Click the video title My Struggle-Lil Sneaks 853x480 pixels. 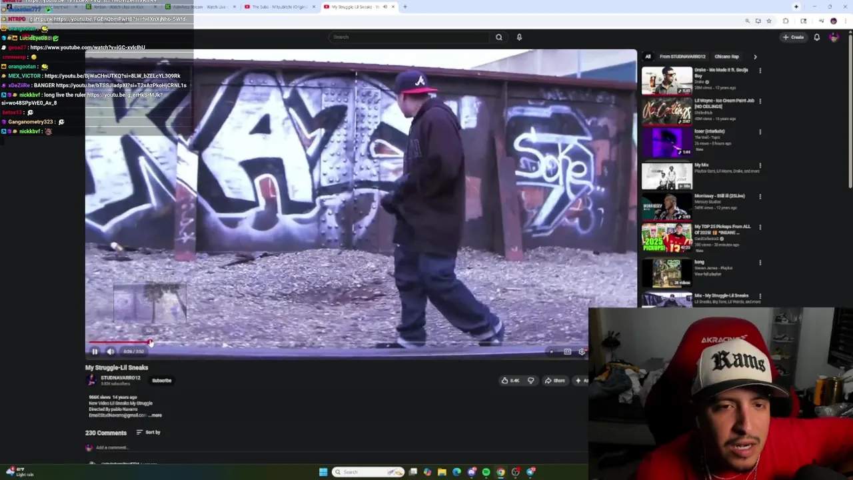(x=117, y=367)
